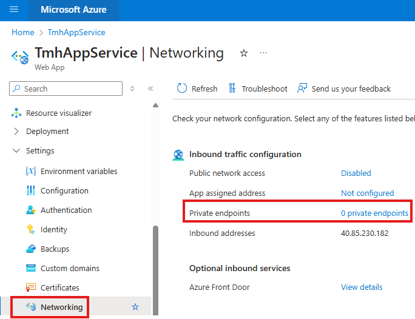Open Certificates
Screen dimensions: 415x319
[60, 287]
